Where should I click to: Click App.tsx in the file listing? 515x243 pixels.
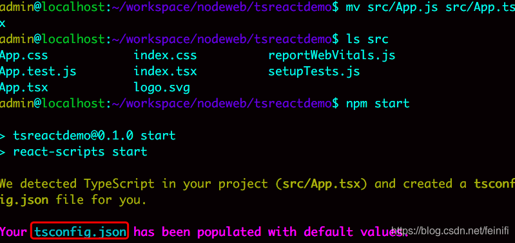(x=24, y=87)
